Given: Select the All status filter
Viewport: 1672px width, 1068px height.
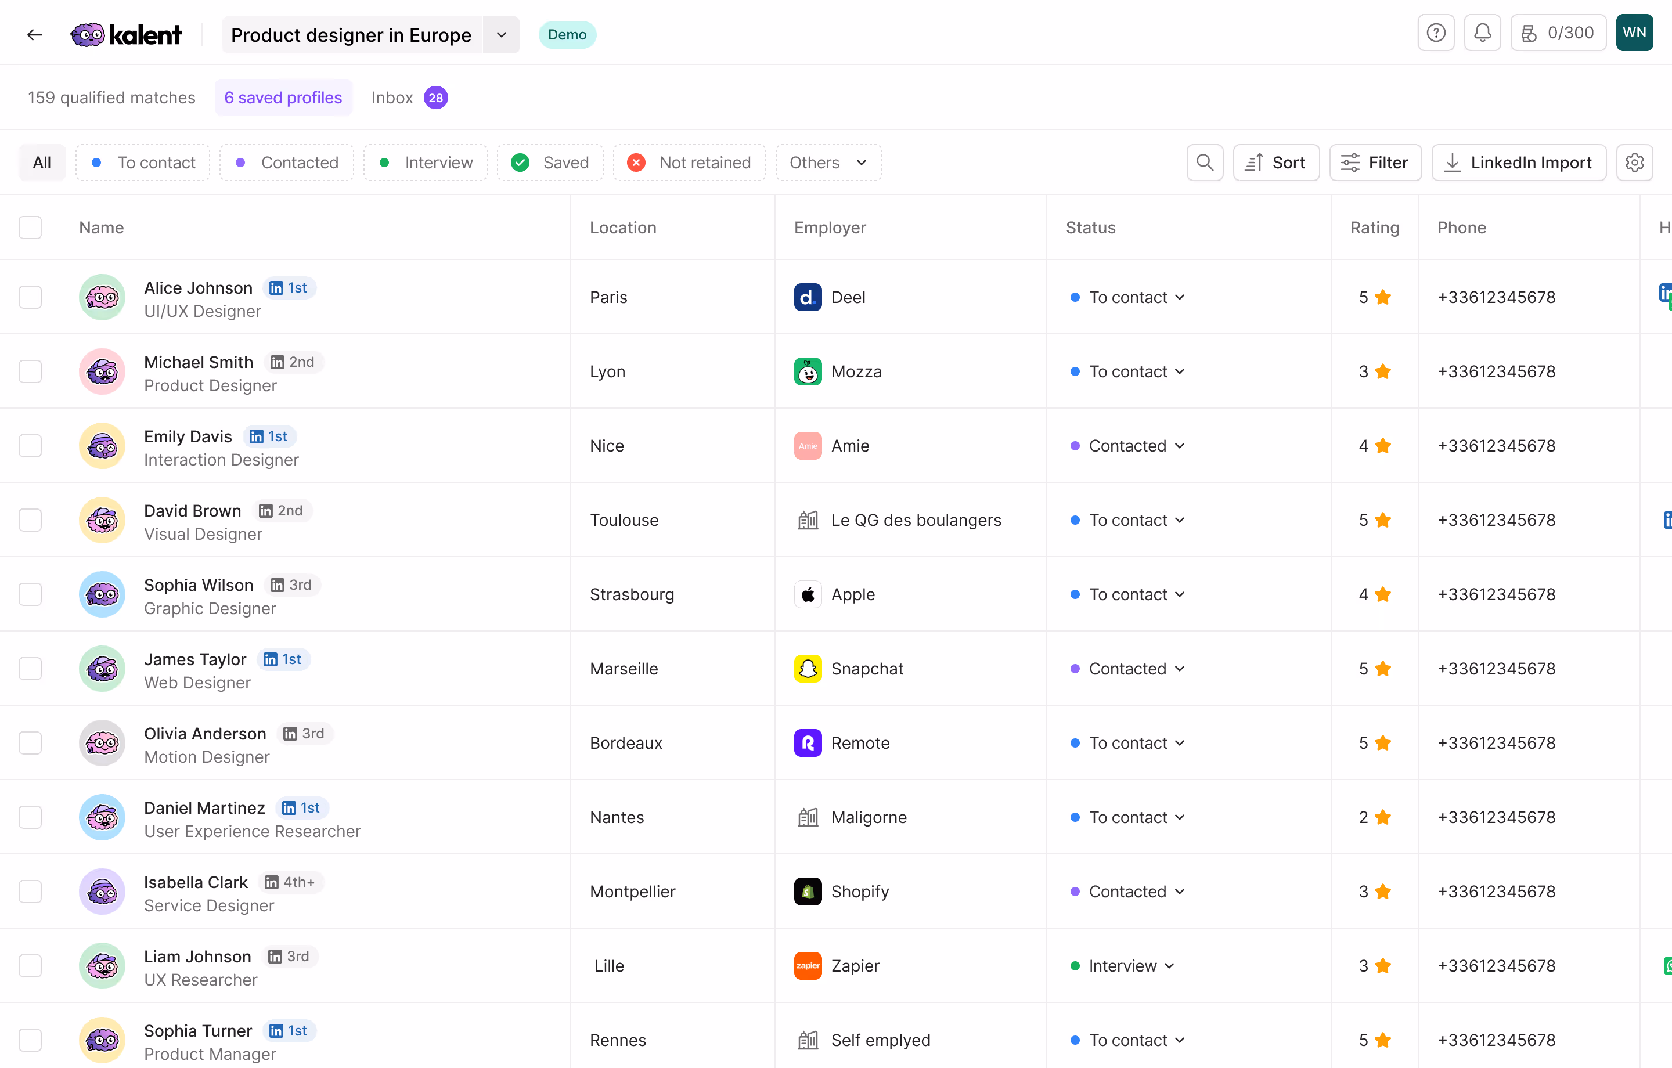Looking at the screenshot, I should coord(42,163).
